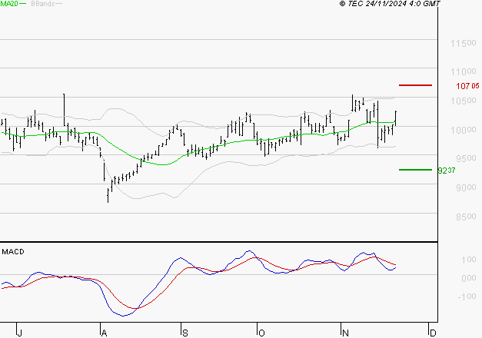Click the 110.00 price axis label
Screen dimensions: 482x338
click(x=464, y=72)
